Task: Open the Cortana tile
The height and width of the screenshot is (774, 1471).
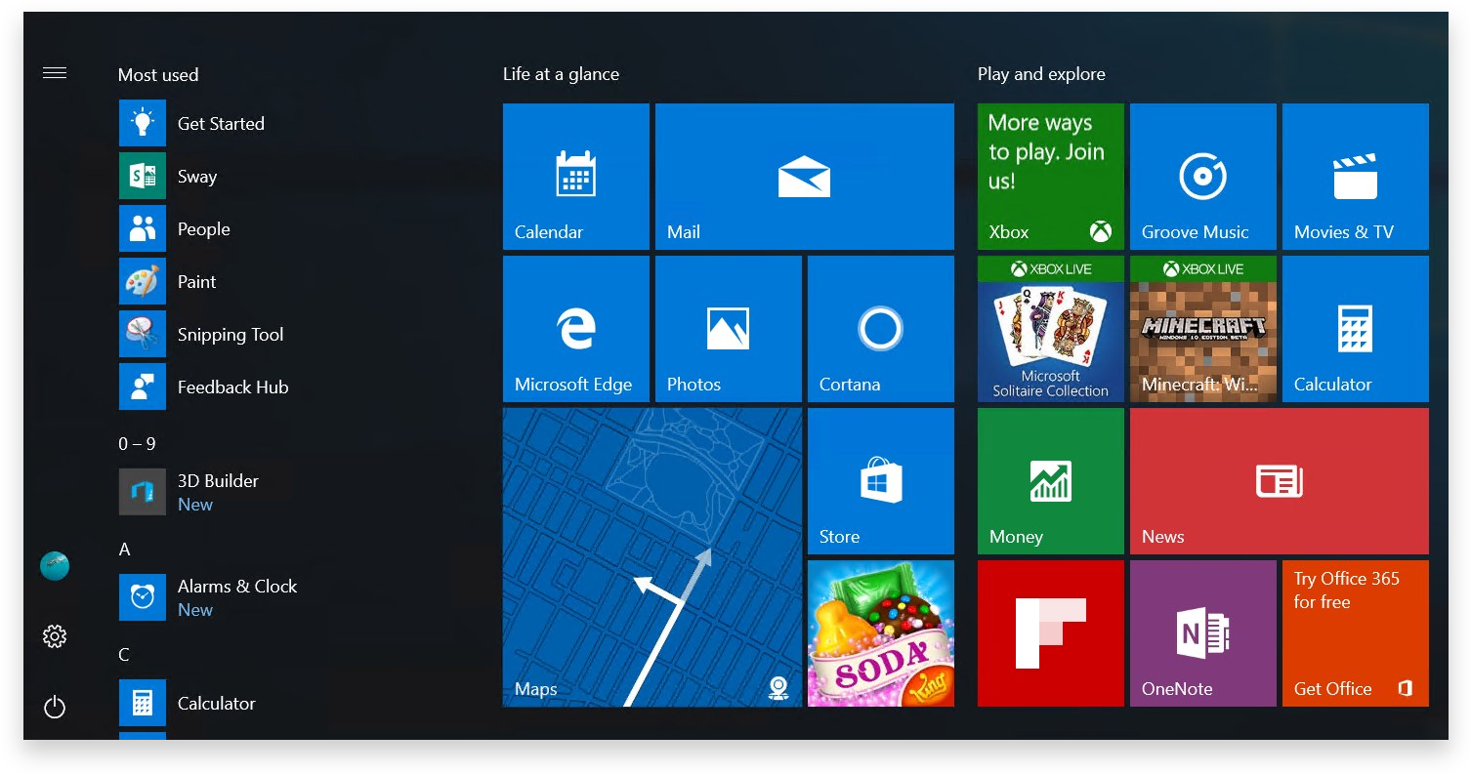Action: click(x=881, y=329)
